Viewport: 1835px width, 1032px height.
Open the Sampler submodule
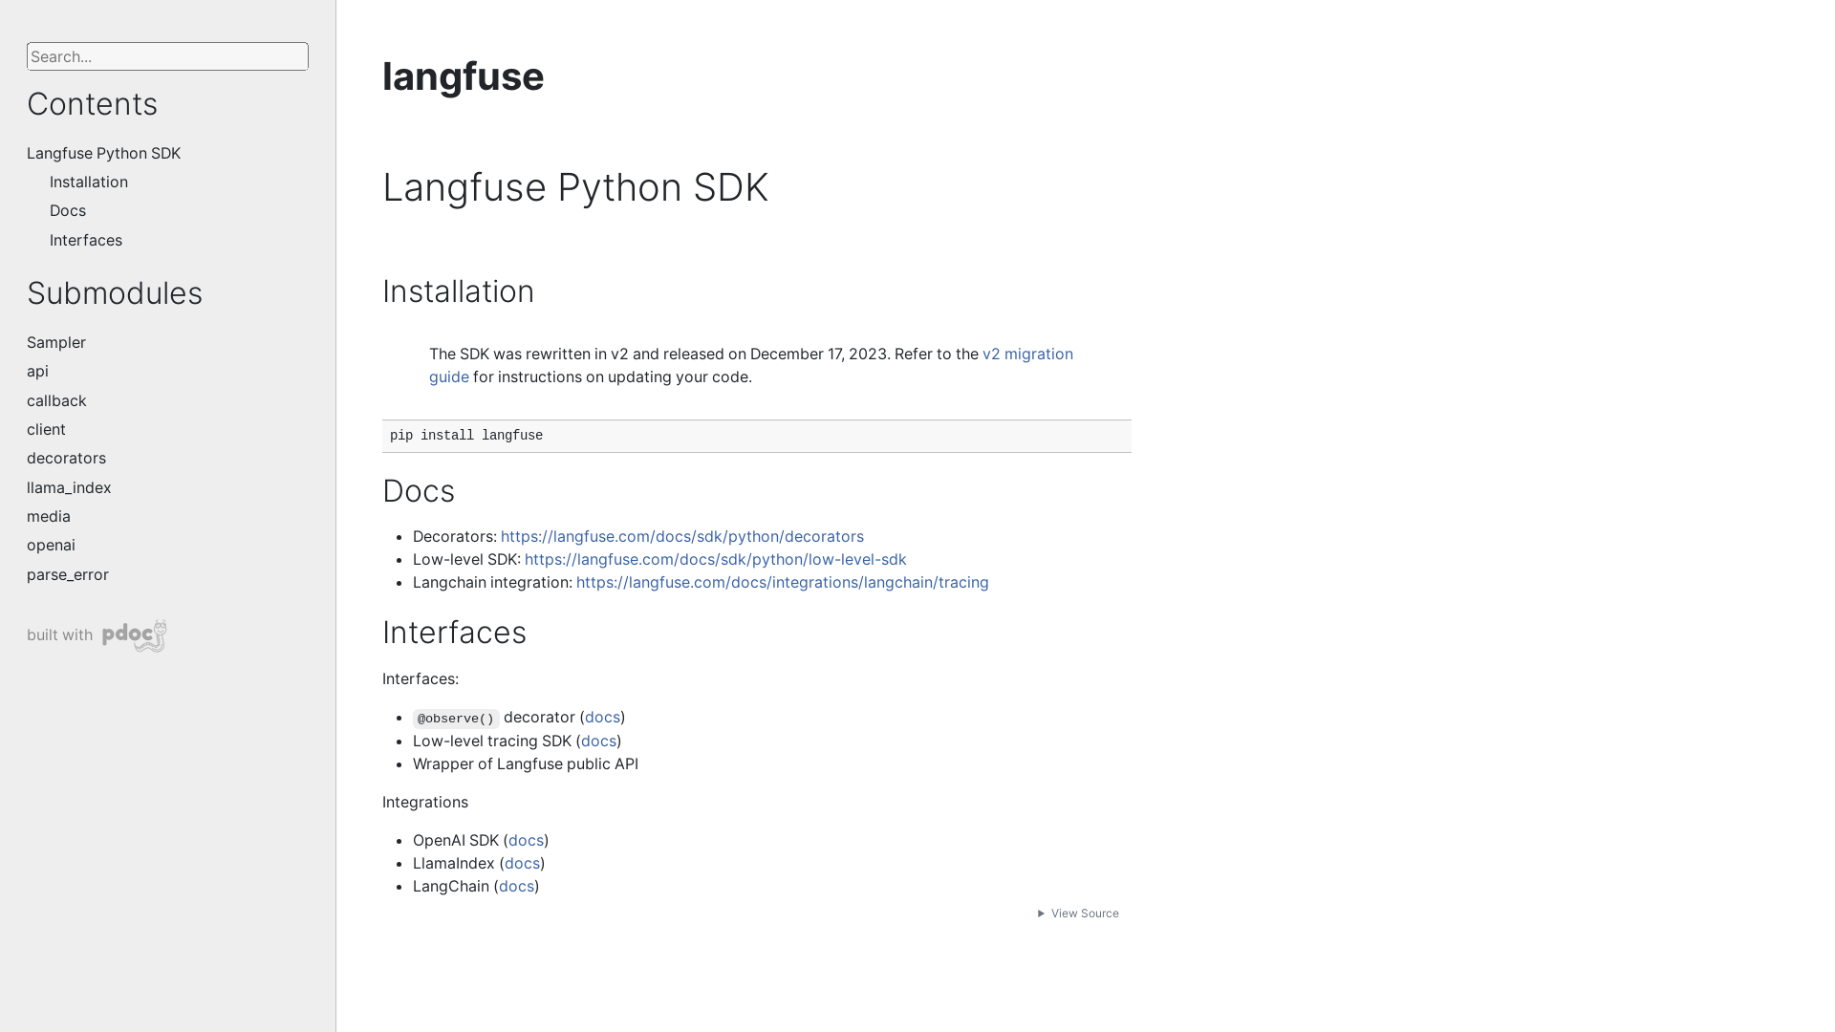click(x=56, y=342)
